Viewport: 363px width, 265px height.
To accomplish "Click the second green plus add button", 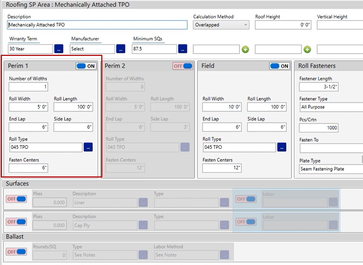I will click(307, 49).
